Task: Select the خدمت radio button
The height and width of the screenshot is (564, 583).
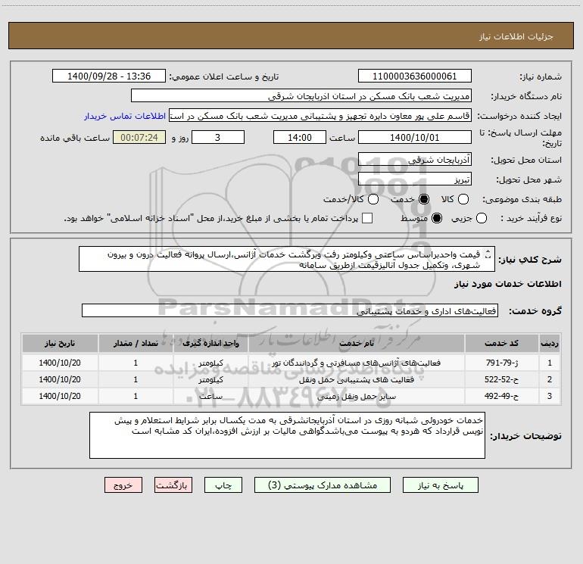Action: point(424,199)
